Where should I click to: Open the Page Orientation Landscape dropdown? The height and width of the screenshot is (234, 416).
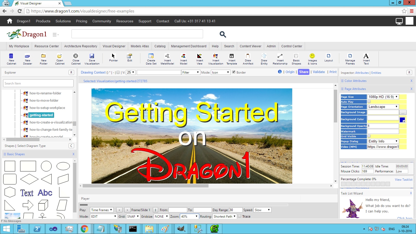pos(383,107)
